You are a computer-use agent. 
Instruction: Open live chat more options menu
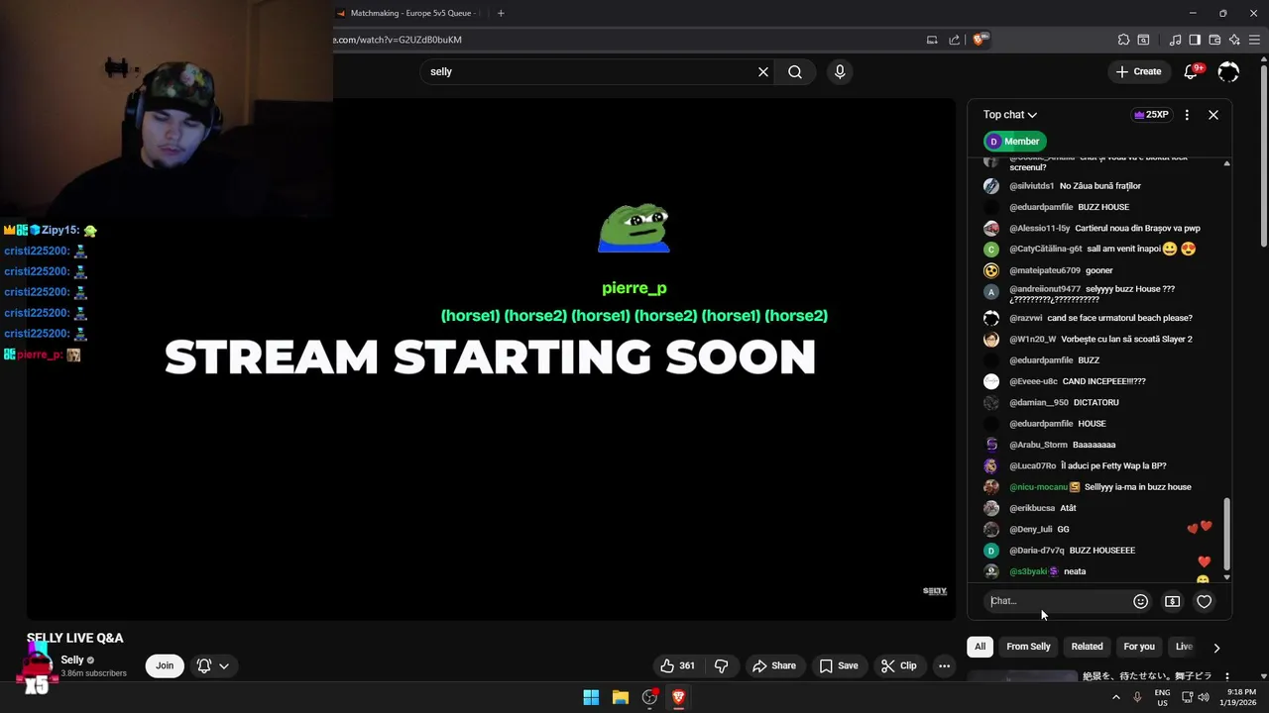coord(1187,115)
